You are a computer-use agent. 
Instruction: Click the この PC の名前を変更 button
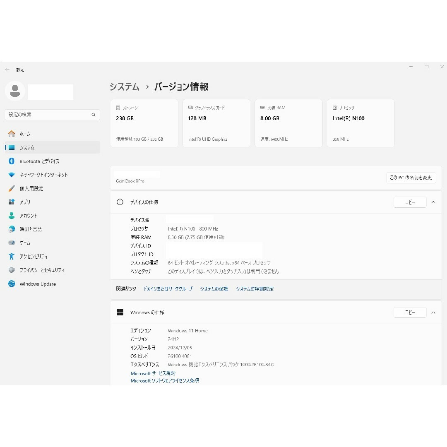(411, 178)
